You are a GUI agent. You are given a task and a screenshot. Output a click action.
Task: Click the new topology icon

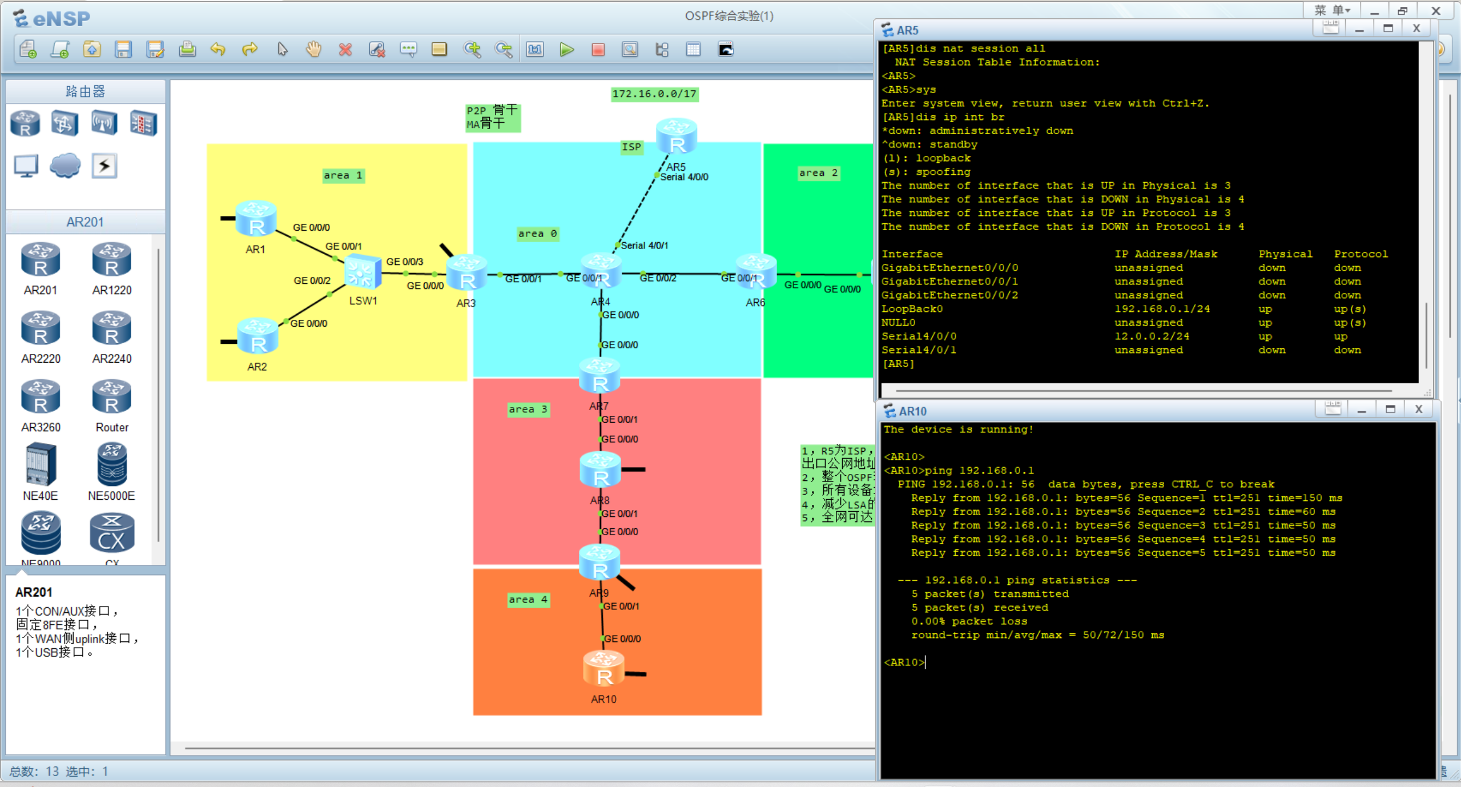28,50
